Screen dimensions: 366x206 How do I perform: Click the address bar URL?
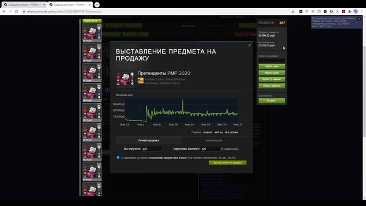(64, 11)
